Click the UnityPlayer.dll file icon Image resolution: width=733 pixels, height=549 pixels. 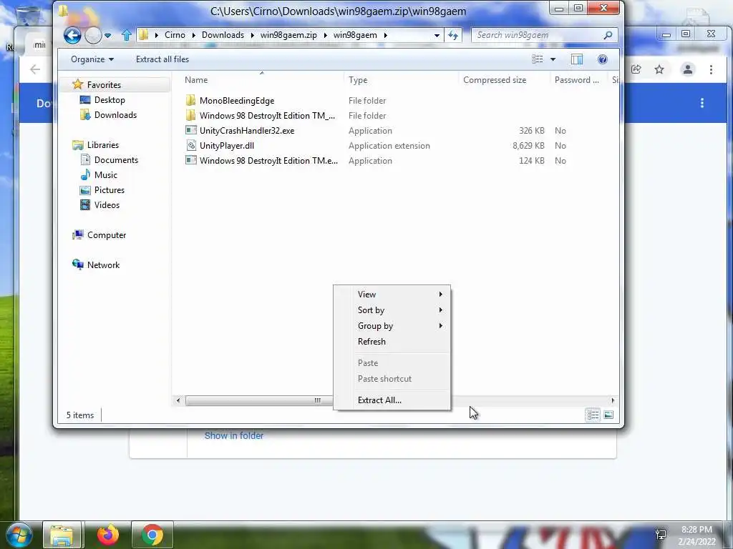coord(190,146)
